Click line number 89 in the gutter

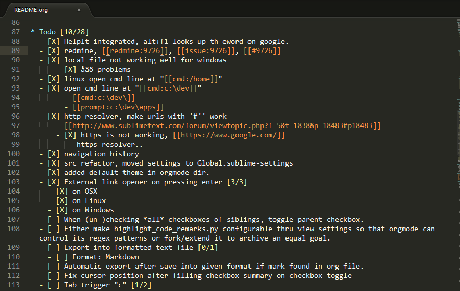coord(16,50)
